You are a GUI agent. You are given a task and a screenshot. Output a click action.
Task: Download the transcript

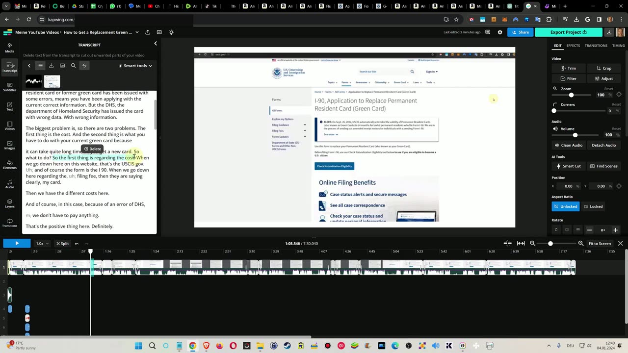(x=51, y=66)
